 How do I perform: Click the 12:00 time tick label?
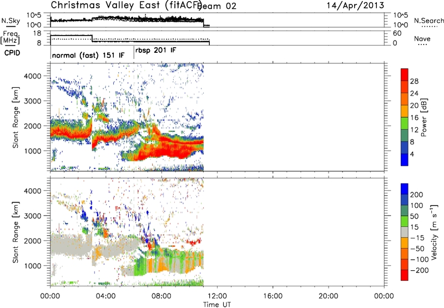point(217,296)
